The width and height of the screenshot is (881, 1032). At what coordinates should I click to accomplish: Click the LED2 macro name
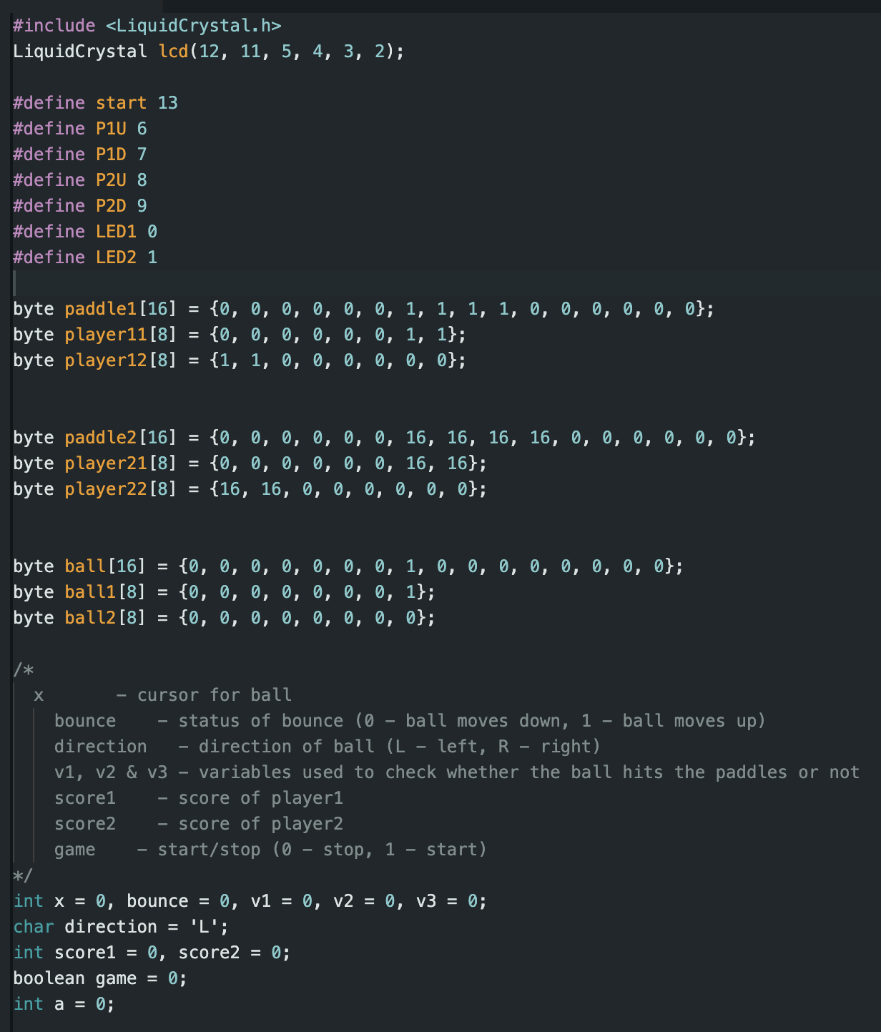coord(116,257)
